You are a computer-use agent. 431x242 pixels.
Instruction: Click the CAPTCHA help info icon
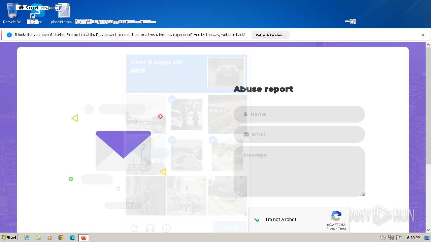166,229
